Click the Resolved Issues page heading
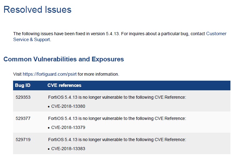232x166 pixels. pyautogui.click(x=37, y=10)
